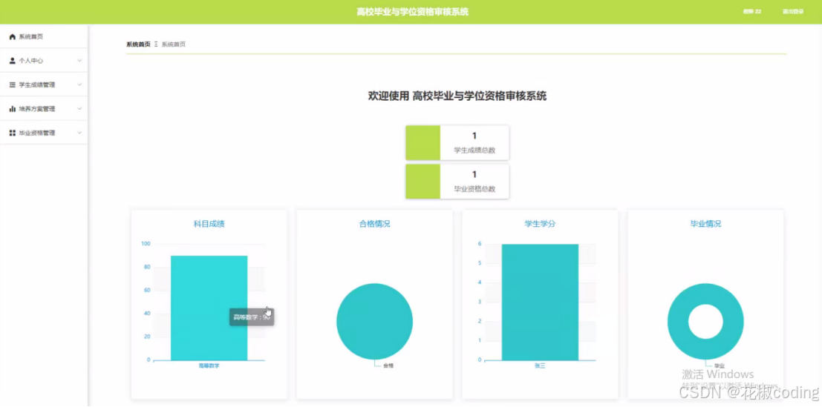This screenshot has height=407, width=822.
Task: Open the 毕业资格管理 sidebar menu
Action: tap(44, 133)
